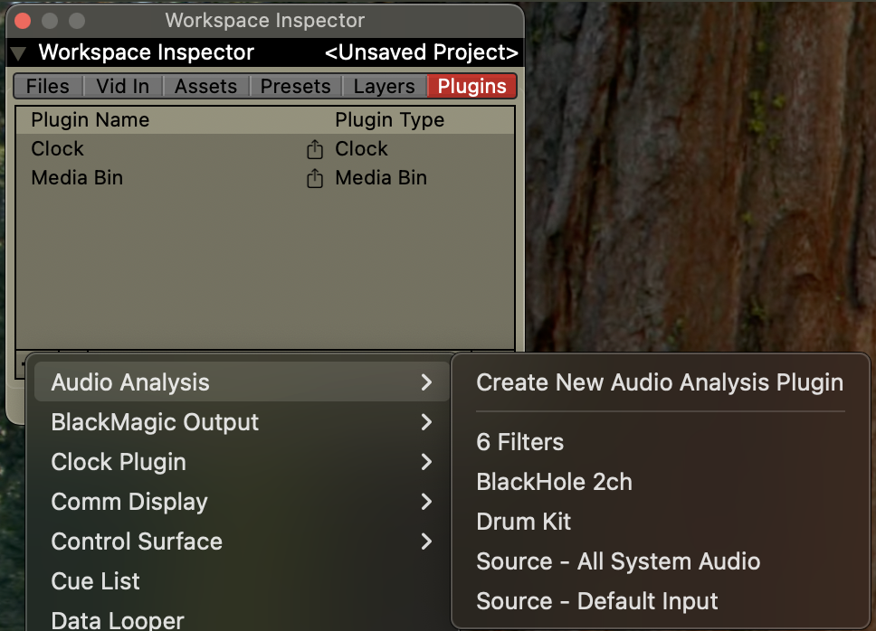Expand the chevron next to BlackMagic Output

click(427, 422)
